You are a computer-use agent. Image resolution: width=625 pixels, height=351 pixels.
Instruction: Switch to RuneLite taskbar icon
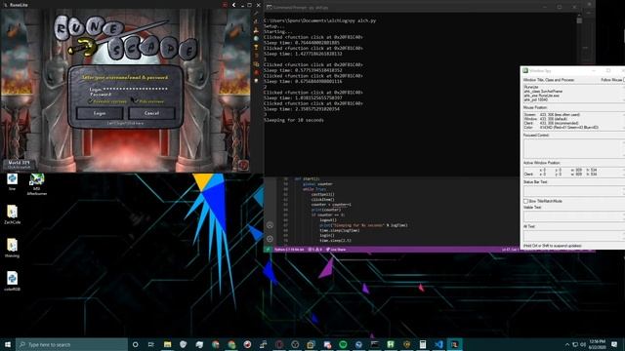(454, 344)
